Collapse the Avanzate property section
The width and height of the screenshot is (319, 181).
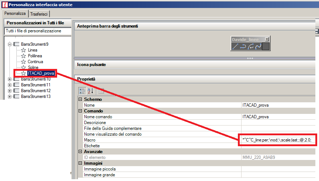[x=80, y=152]
